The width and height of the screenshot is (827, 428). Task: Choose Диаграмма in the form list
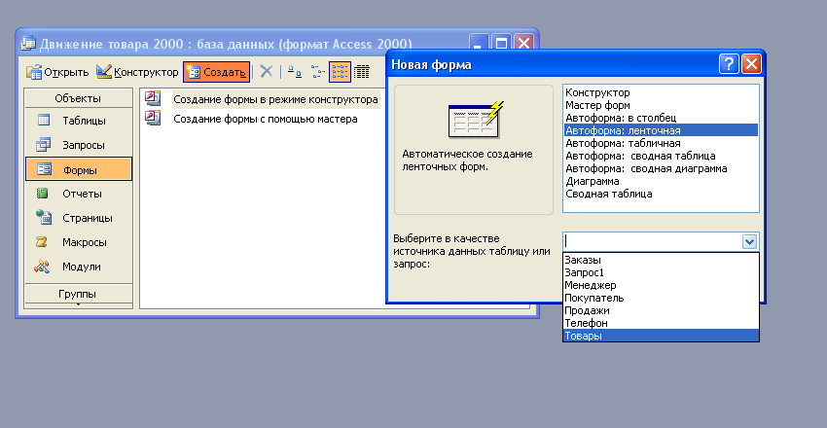click(661, 181)
